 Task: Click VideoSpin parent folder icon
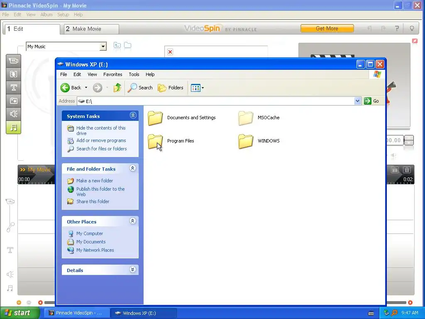[x=117, y=45]
